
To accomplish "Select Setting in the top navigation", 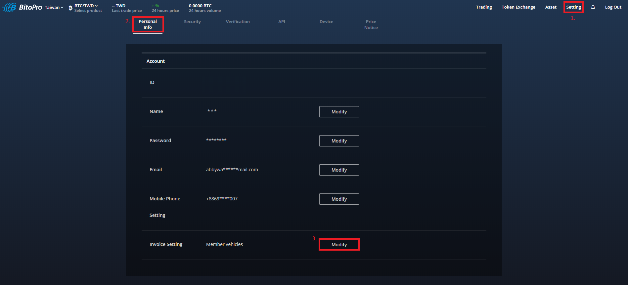I will click(573, 7).
